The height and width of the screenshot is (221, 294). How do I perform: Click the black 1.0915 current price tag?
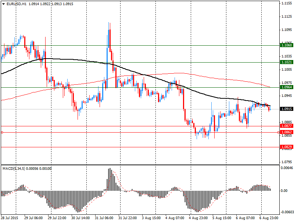click(287, 109)
